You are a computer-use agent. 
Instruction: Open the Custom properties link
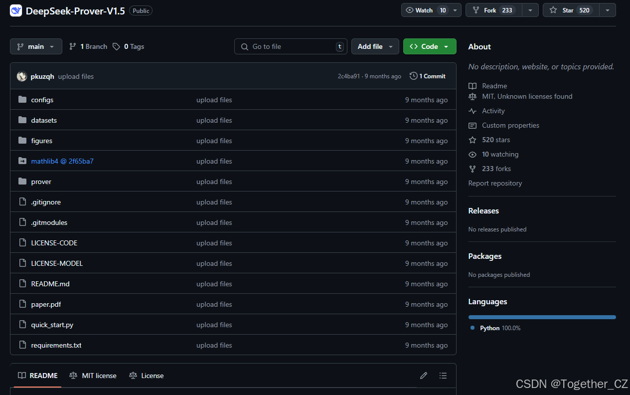pyautogui.click(x=510, y=125)
